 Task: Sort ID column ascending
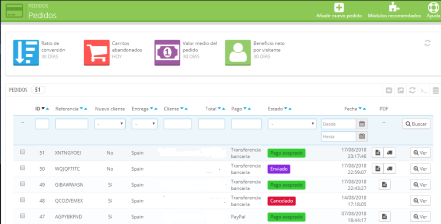pos(48,108)
